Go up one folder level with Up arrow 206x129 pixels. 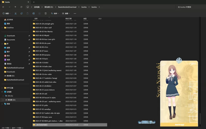pos(15,7)
